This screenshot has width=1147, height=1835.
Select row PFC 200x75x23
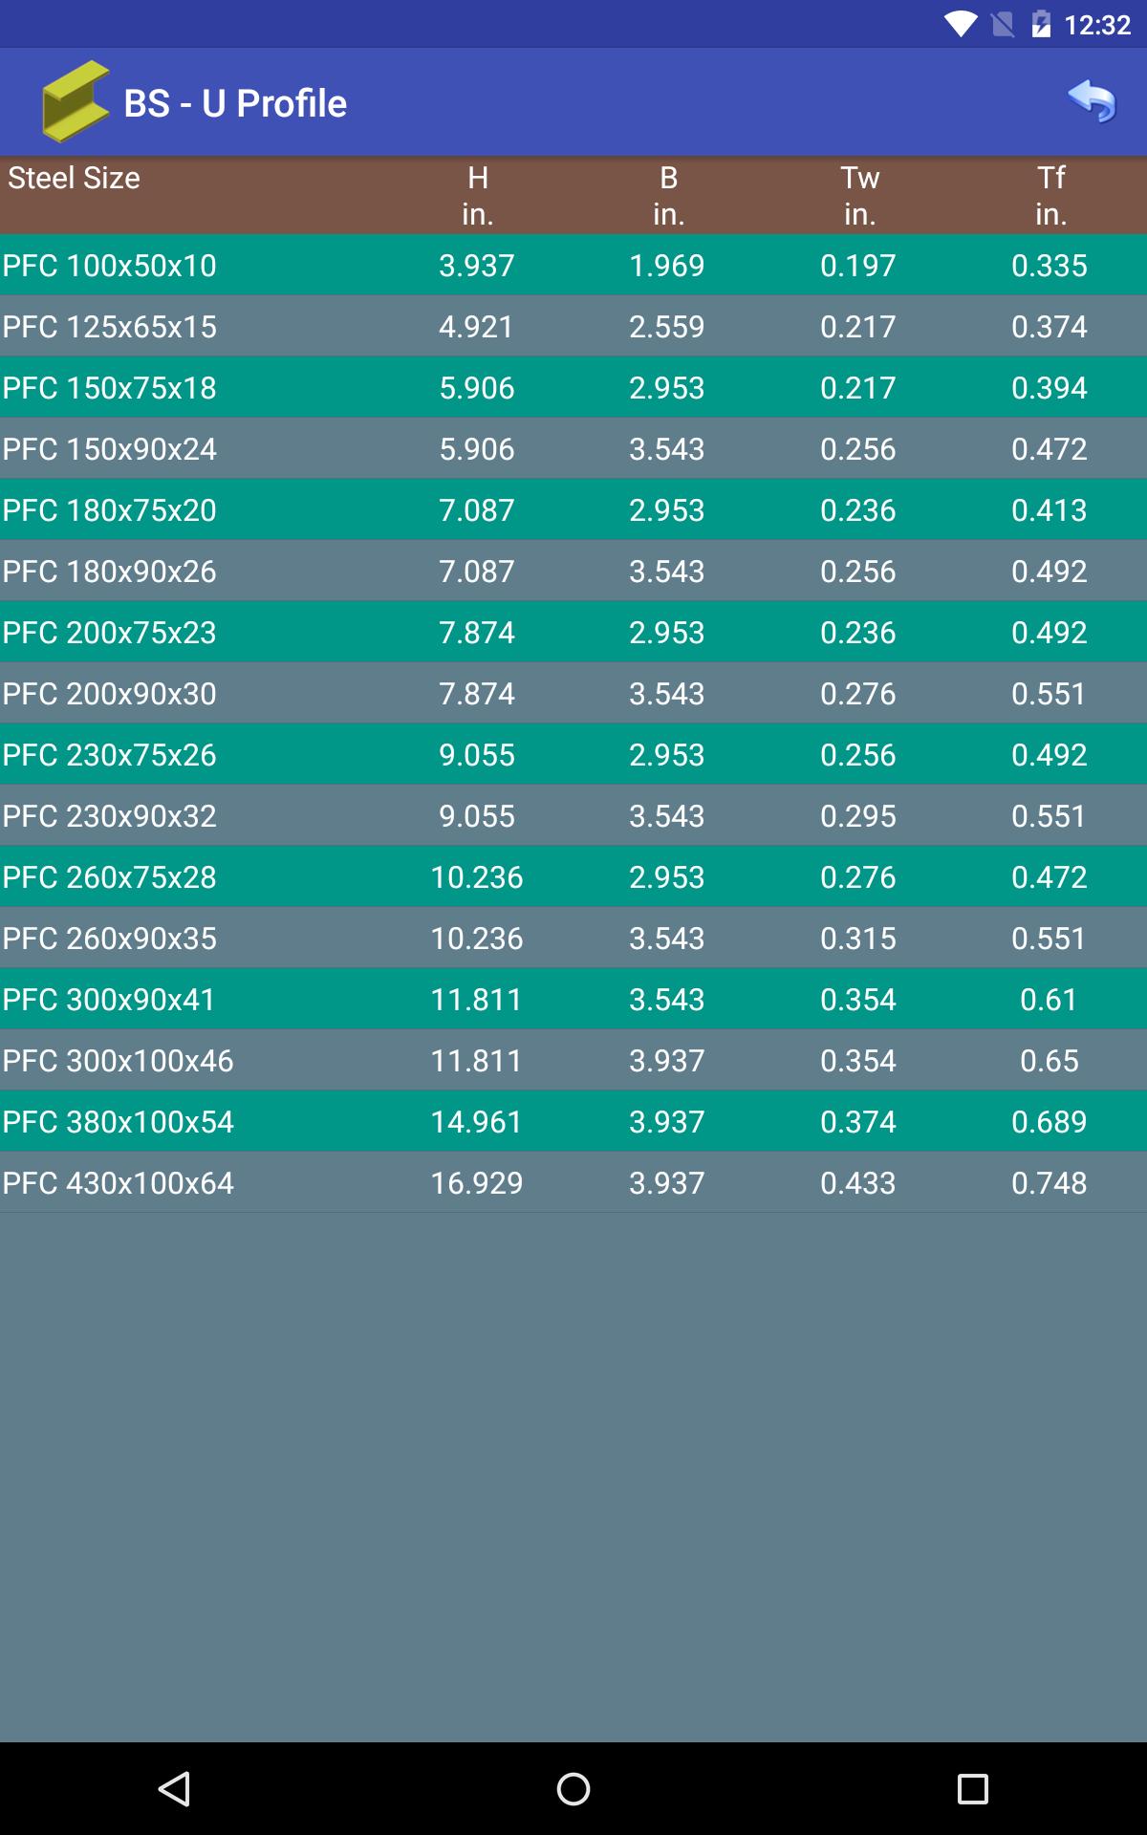point(573,632)
